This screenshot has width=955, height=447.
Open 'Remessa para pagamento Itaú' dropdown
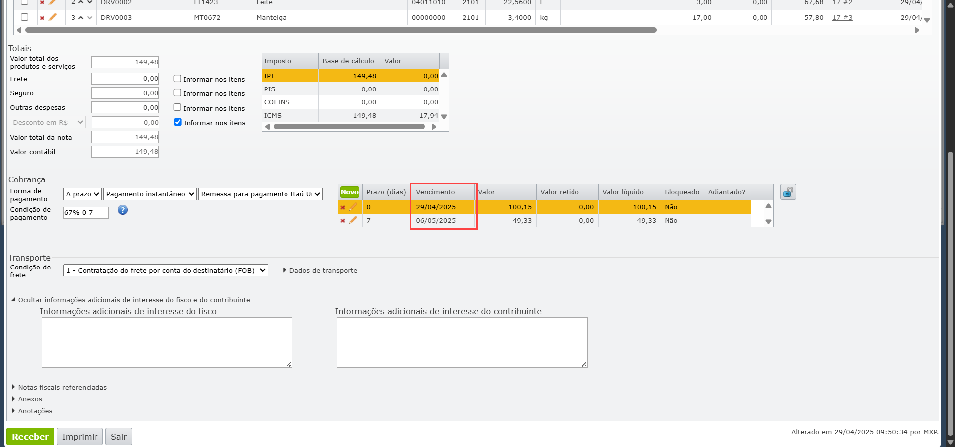[261, 194]
